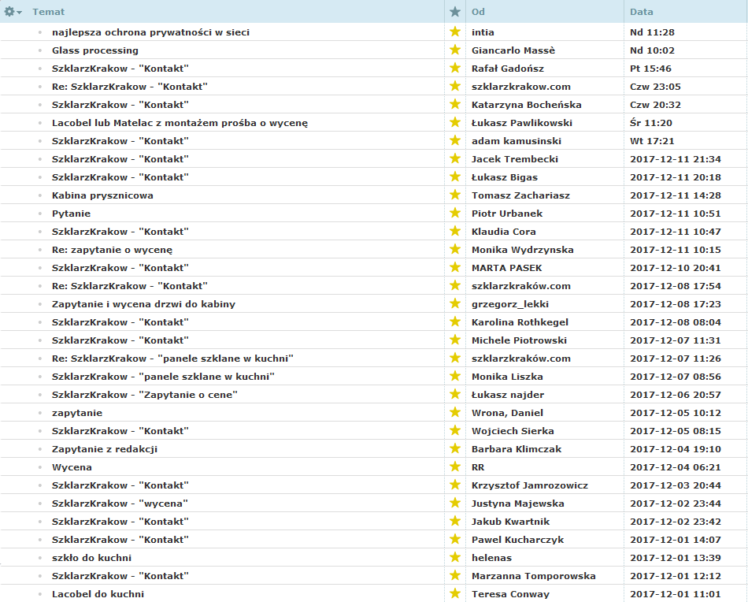Image resolution: width=748 pixels, height=602 pixels.
Task: Open message 'najlepsza ochrona prywatności w sieci'
Action: click(150, 32)
